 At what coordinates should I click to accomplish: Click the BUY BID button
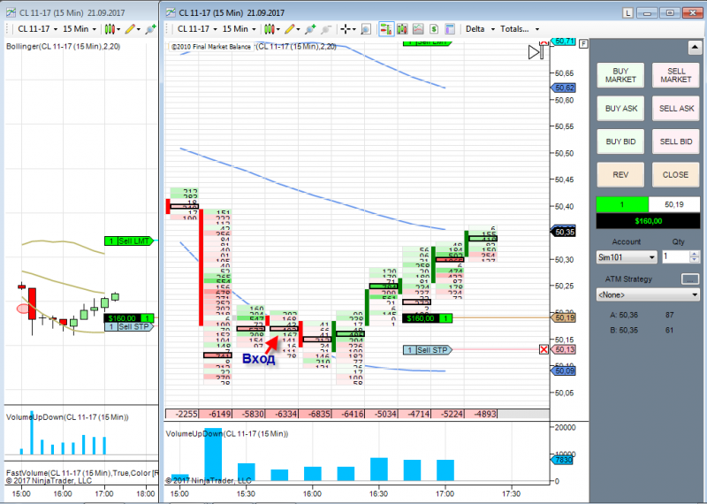620,141
